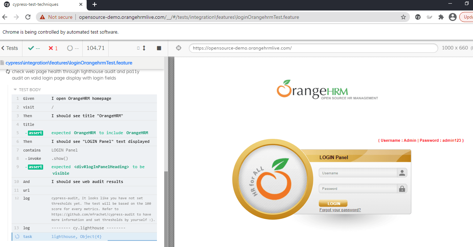
Task: Click the 1000 x 660 viewport size label
Action: click(x=455, y=48)
